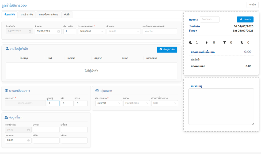The width and height of the screenshot is (261, 154).
Task: Switch to the บันทึก tab
Action: pyautogui.click(x=67, y=15)
